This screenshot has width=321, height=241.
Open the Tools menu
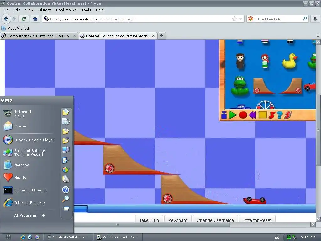coord(86,10)
